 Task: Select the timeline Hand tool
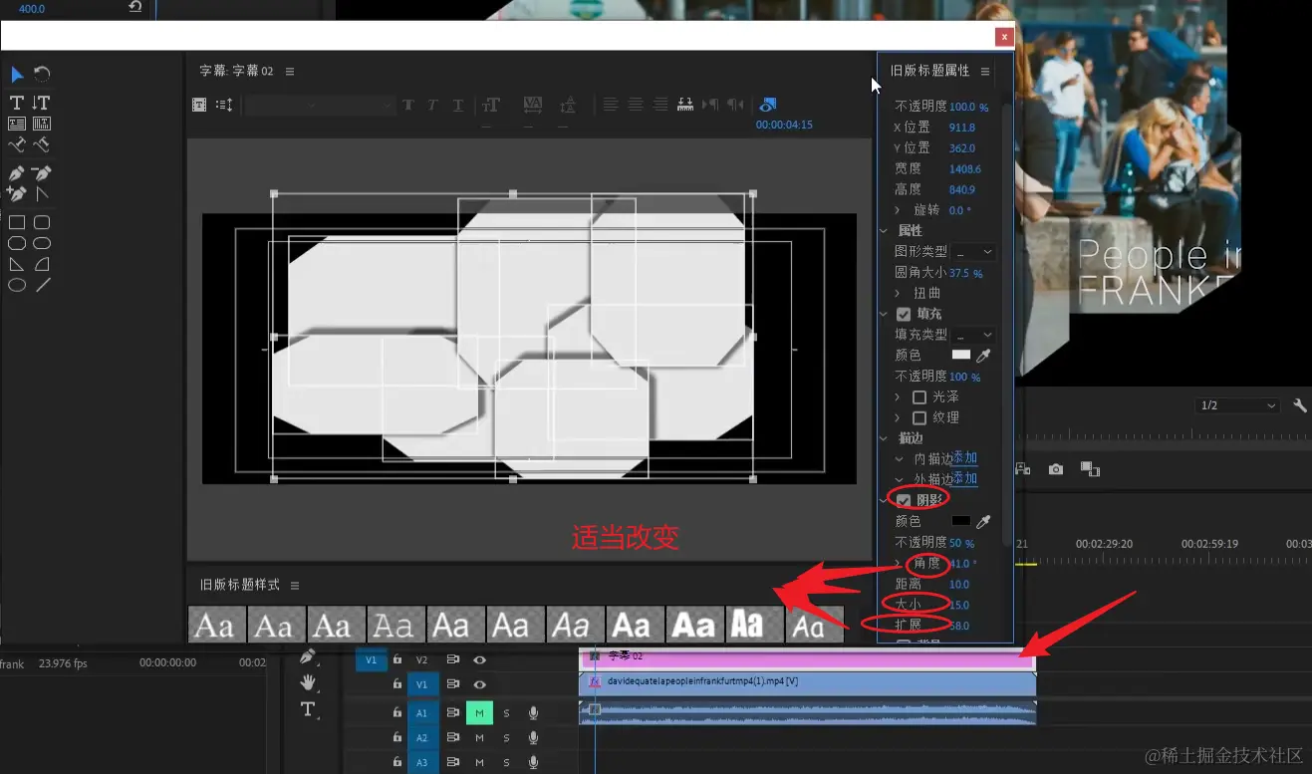309,682
